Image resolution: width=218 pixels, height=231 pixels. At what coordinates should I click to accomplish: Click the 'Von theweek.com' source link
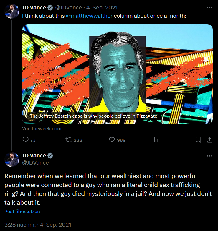(x=42, y=129)
